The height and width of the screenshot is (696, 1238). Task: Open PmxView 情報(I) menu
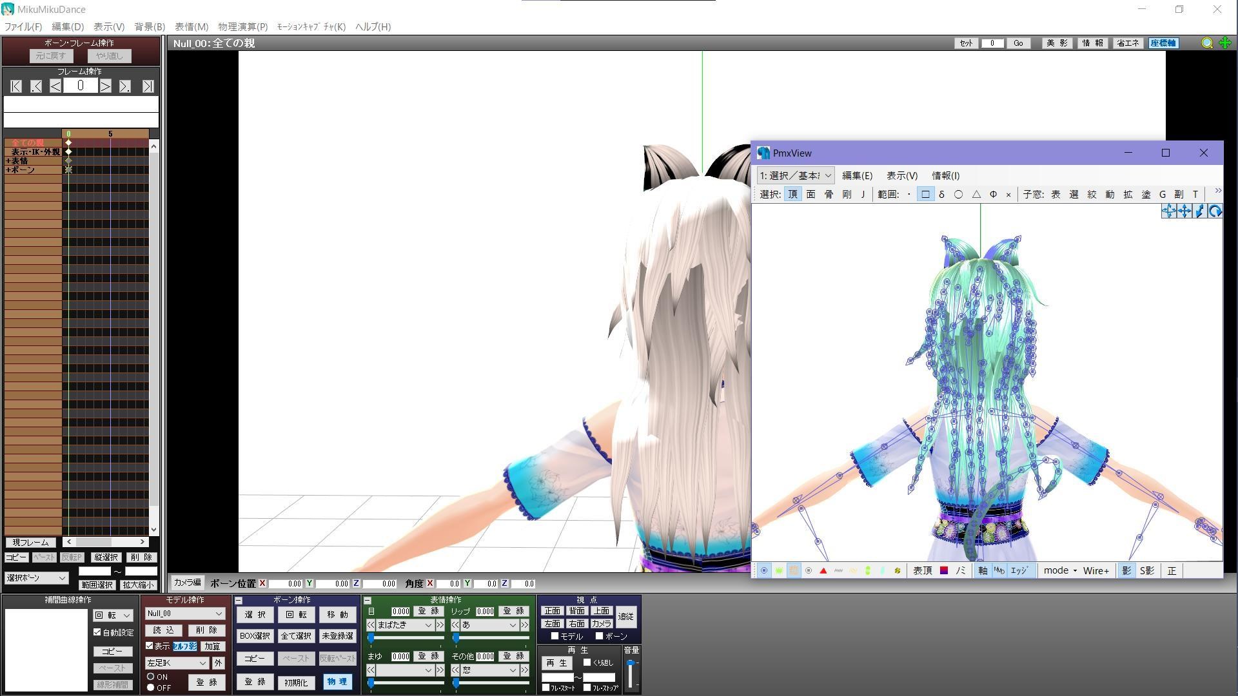(945, 175)
